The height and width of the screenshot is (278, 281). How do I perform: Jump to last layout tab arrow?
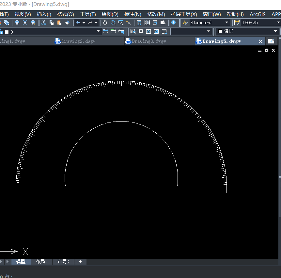coord(8,261)
